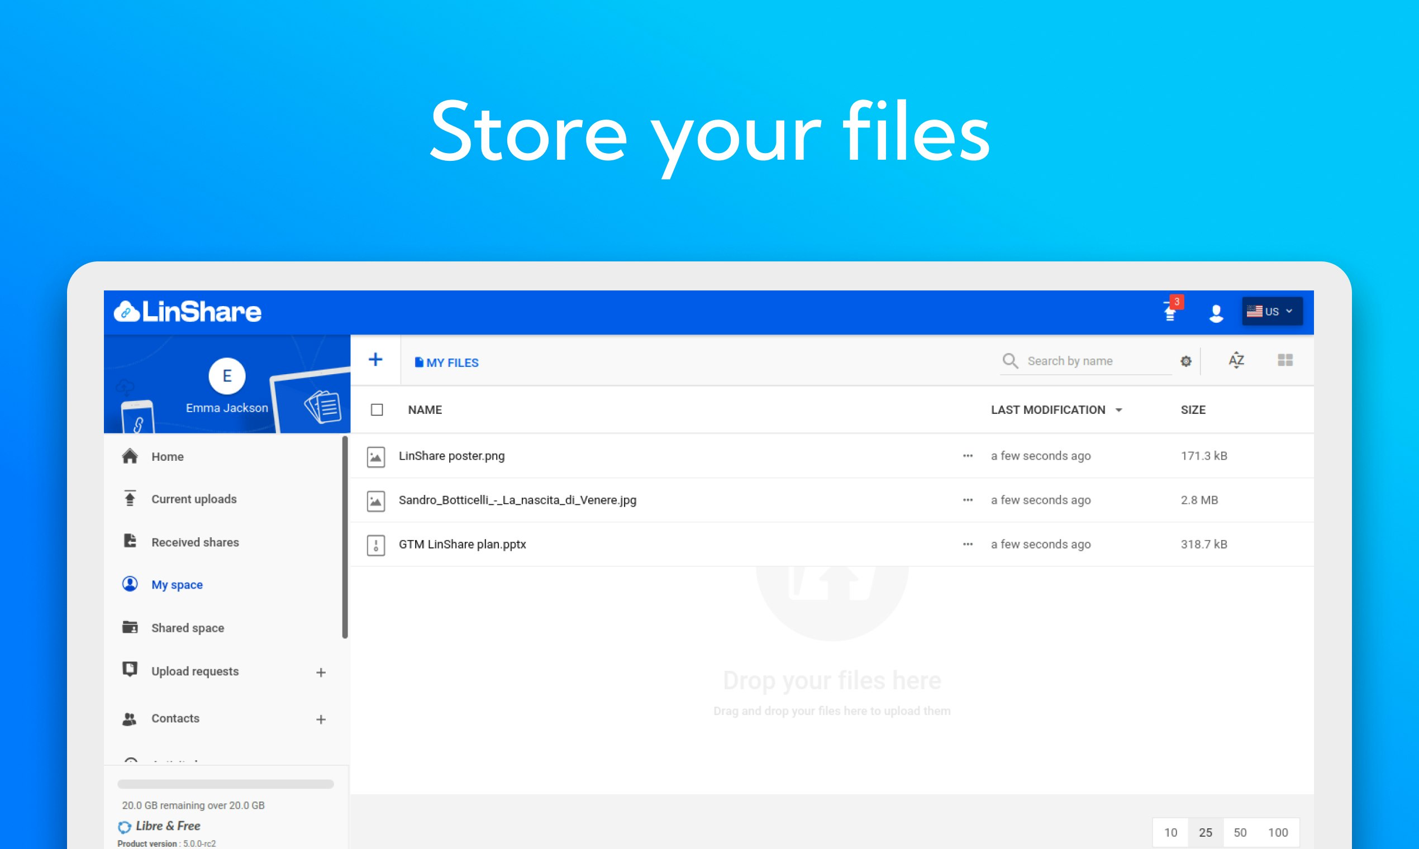
Task: Click the uploads notification icon with badge
Action: (x=1171, y=312)
